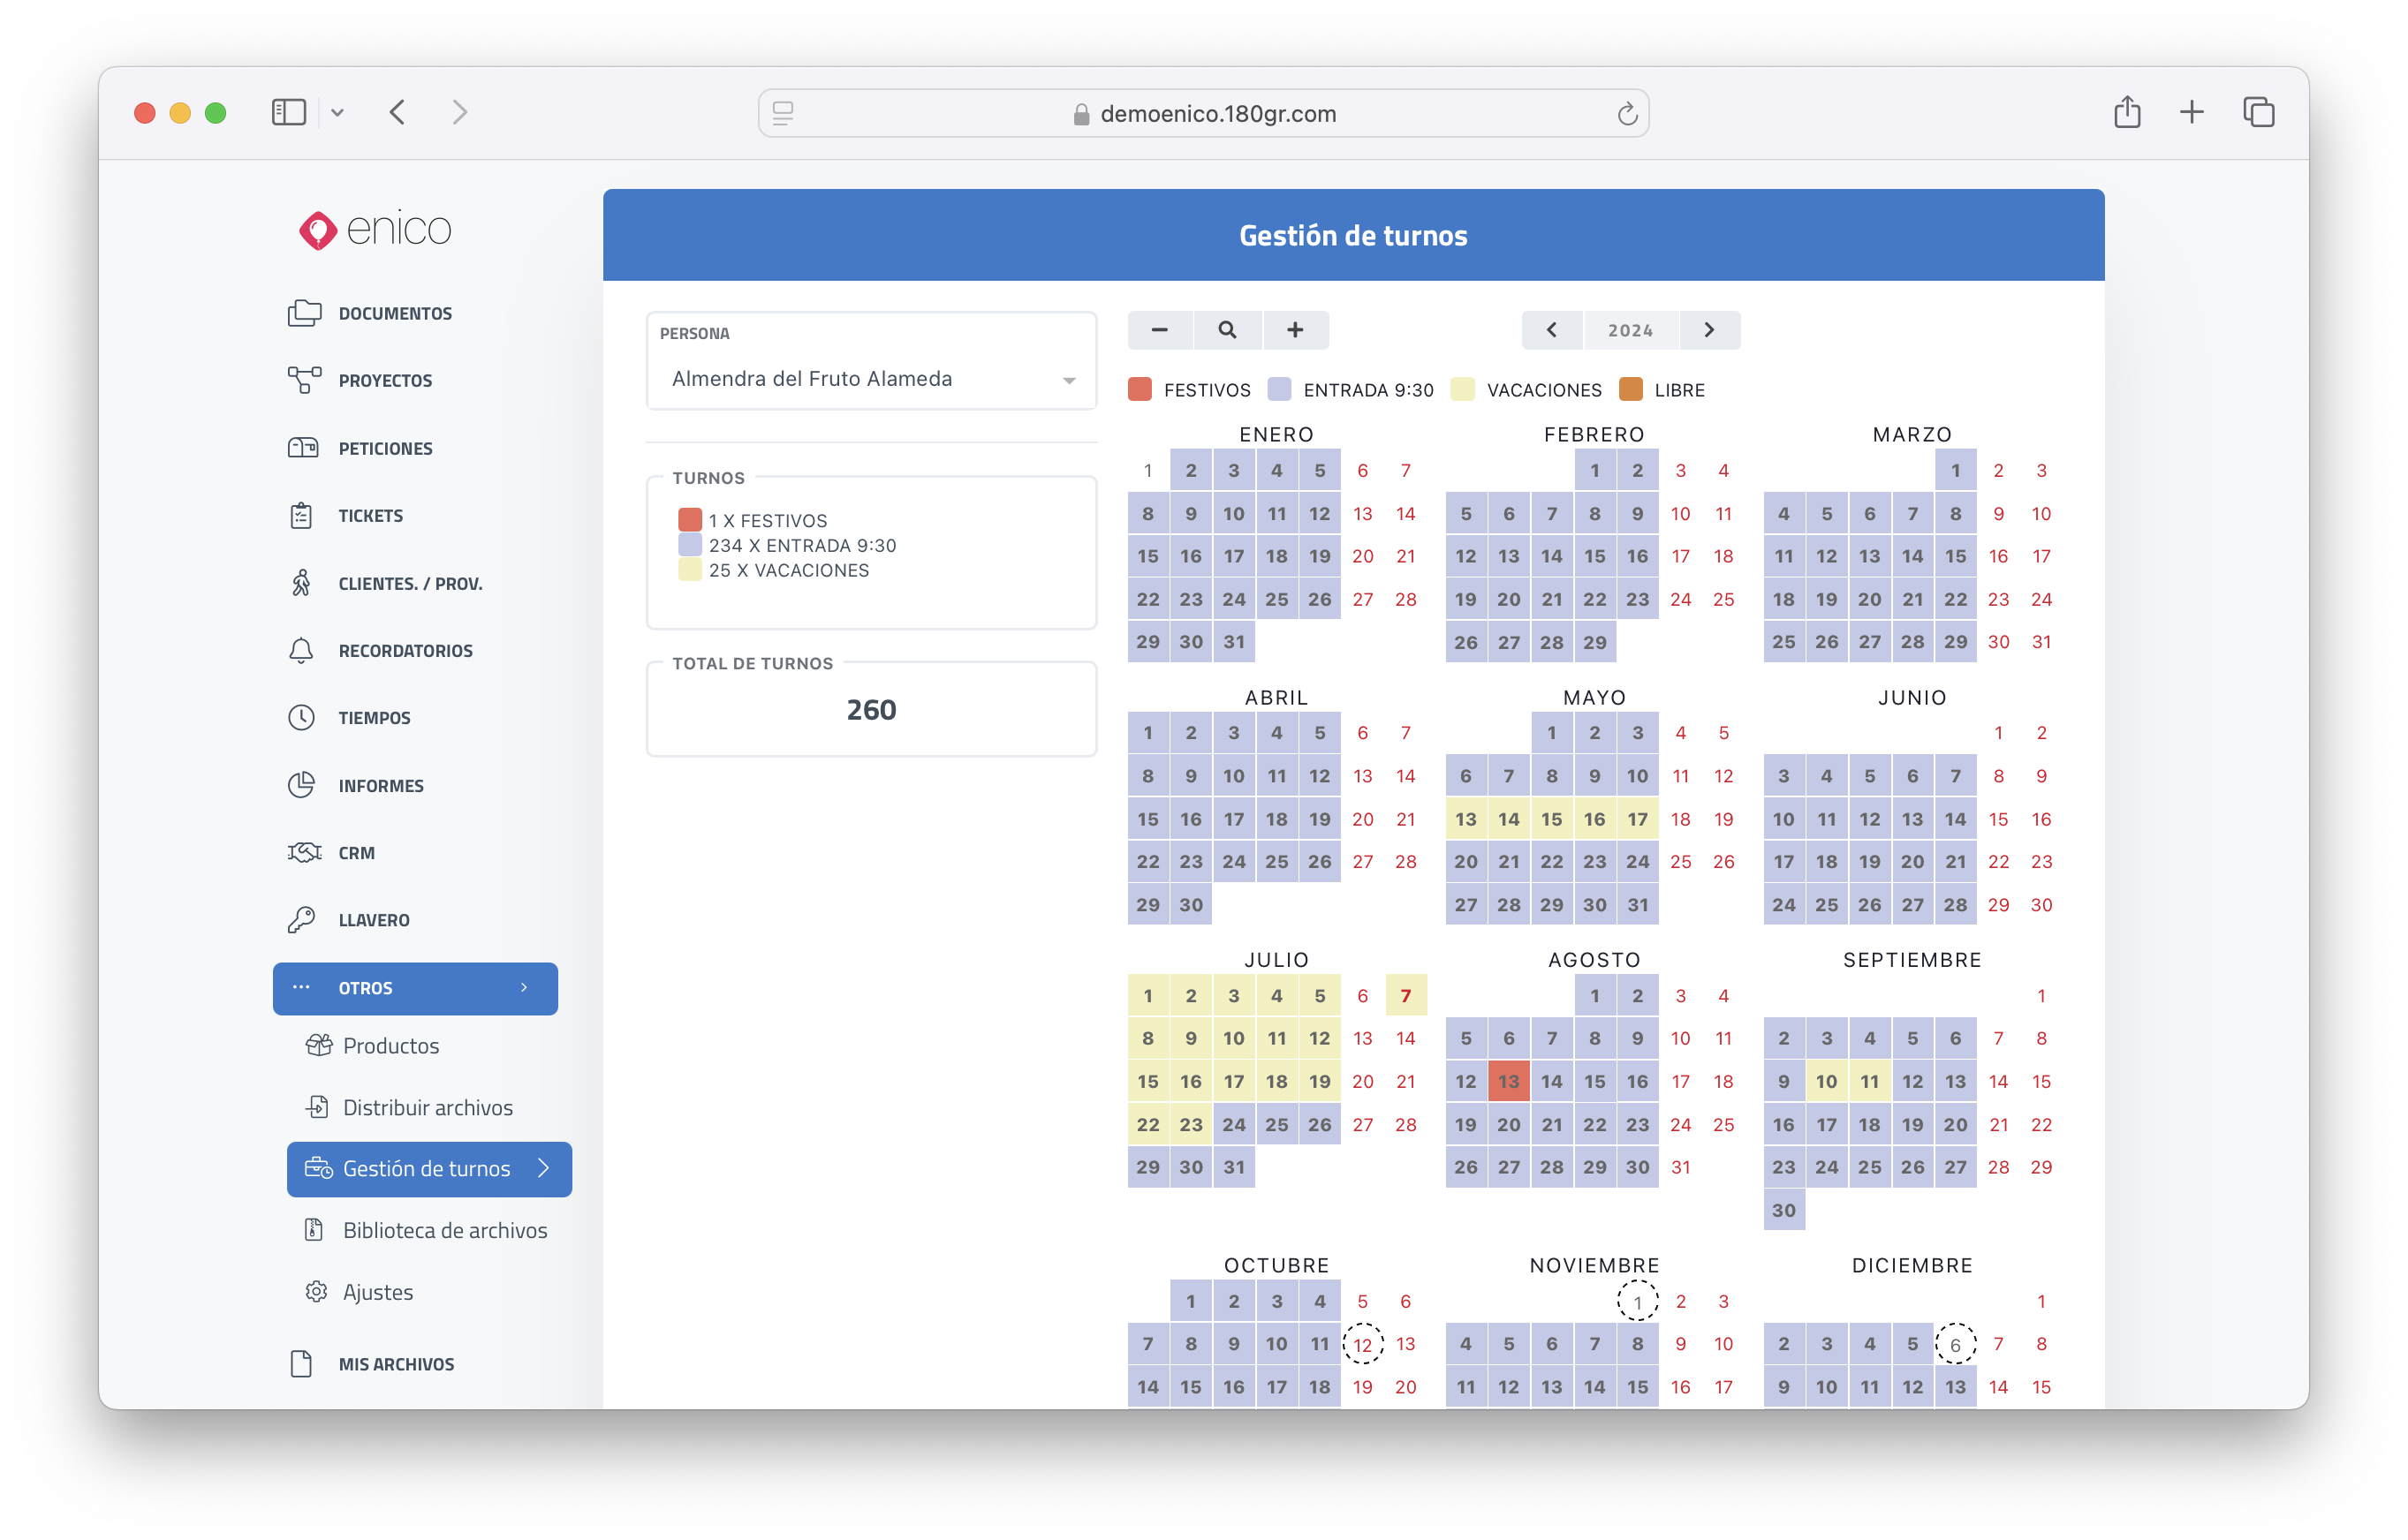Click Safari sidebar toggle icon
This screenshot has width=2408, height=1540.
tap(288, 112)
